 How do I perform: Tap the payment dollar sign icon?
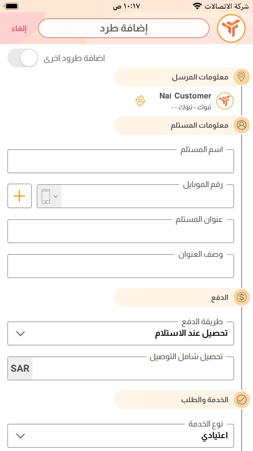coord(241,297)
